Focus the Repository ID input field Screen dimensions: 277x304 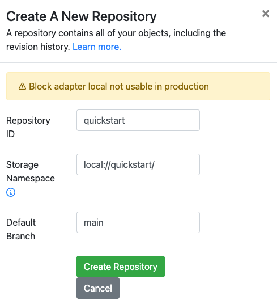[x=138, y=120]
